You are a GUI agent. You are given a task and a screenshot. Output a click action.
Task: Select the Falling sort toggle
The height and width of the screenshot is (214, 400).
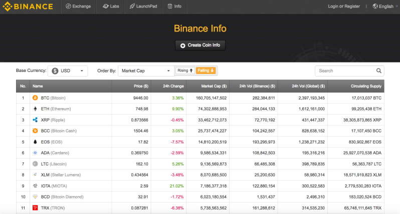[x=206, y=70]
